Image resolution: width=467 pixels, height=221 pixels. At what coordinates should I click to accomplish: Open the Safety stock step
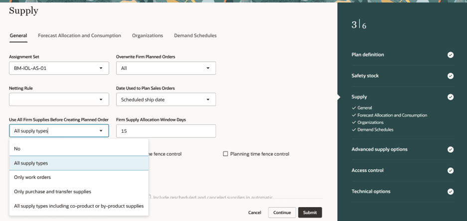coord(365,76)
